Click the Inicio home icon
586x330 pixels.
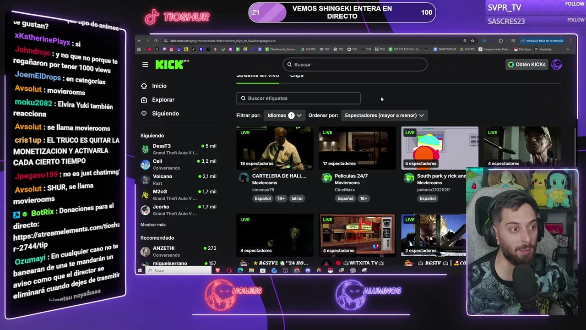(x=144, y=86)
